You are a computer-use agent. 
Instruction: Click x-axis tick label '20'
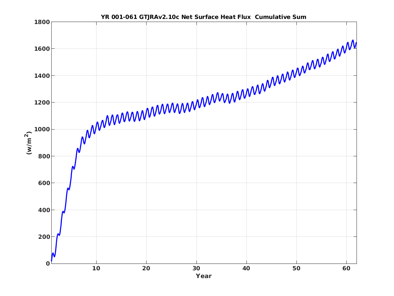(146, 269)
